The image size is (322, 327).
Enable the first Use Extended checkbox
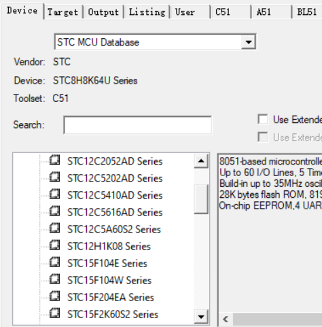[x=263, y=119]
